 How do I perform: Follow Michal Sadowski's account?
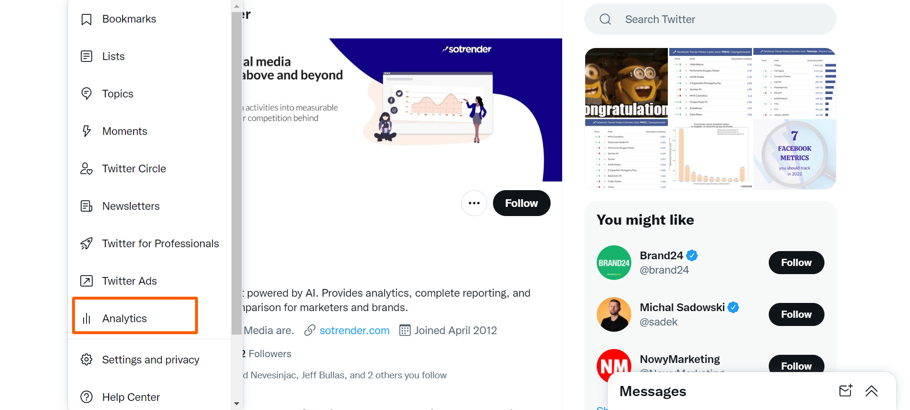point(796,314)
